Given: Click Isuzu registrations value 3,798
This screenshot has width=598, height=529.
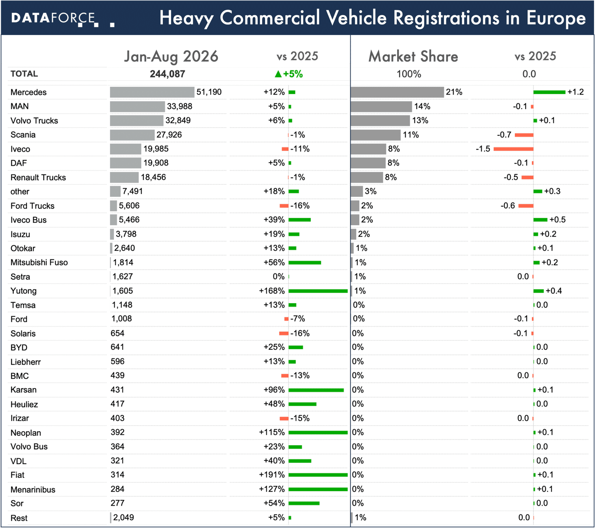Looking at the screenshot, I should pos(126,234).
